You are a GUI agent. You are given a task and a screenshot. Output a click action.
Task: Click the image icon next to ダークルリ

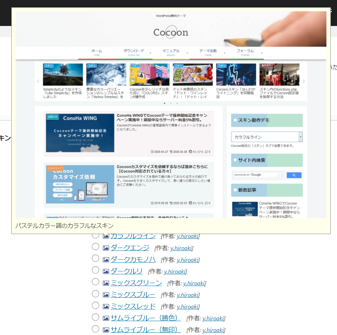tap(106, 271)
